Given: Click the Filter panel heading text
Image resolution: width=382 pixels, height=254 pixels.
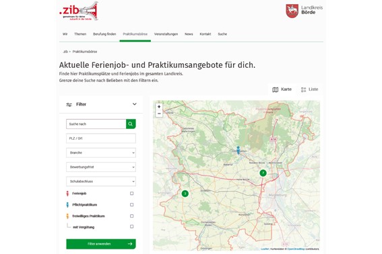Looking at the screenshot, I should (81, 104).
